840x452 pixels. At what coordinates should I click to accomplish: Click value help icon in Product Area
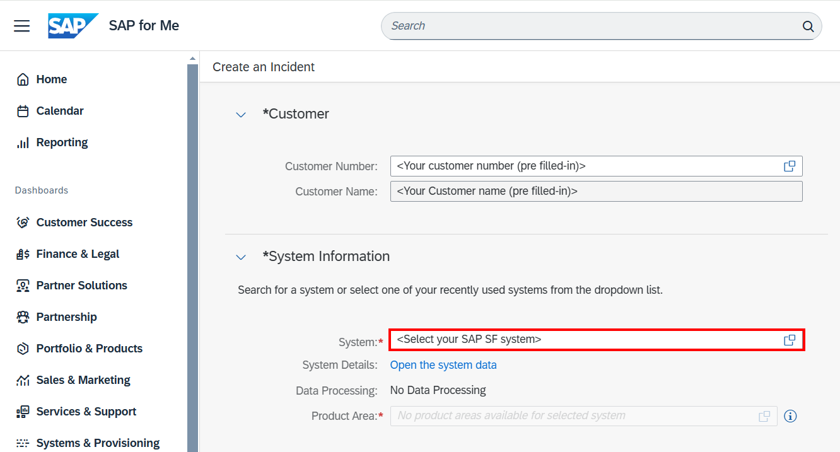(x=764, y=416)
